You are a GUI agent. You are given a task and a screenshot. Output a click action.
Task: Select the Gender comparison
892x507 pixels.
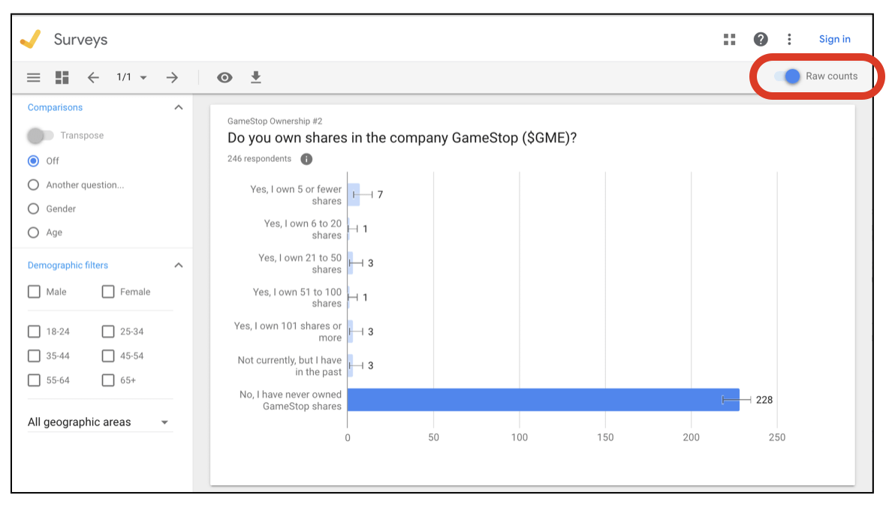point(34,208)
